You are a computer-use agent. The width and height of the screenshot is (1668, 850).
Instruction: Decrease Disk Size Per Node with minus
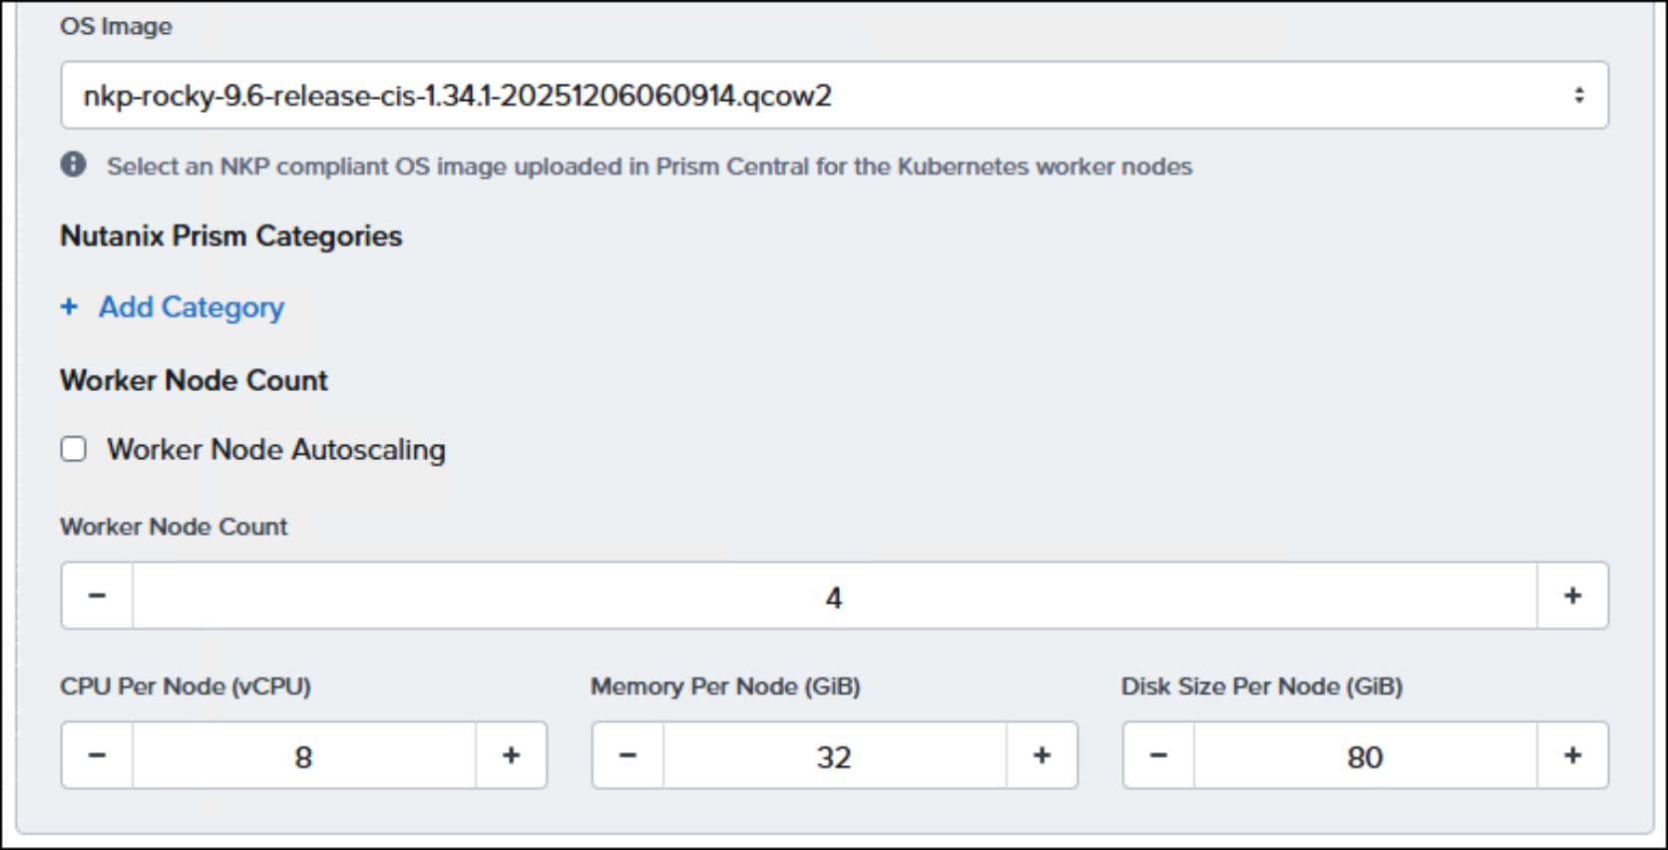point(1158,755)
